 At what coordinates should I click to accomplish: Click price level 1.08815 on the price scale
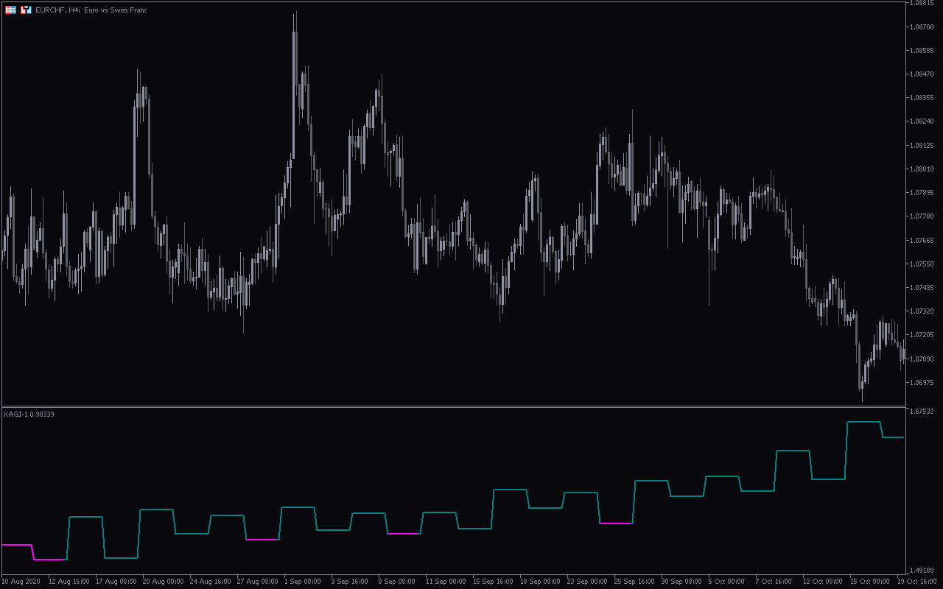[x=922, y=3]
